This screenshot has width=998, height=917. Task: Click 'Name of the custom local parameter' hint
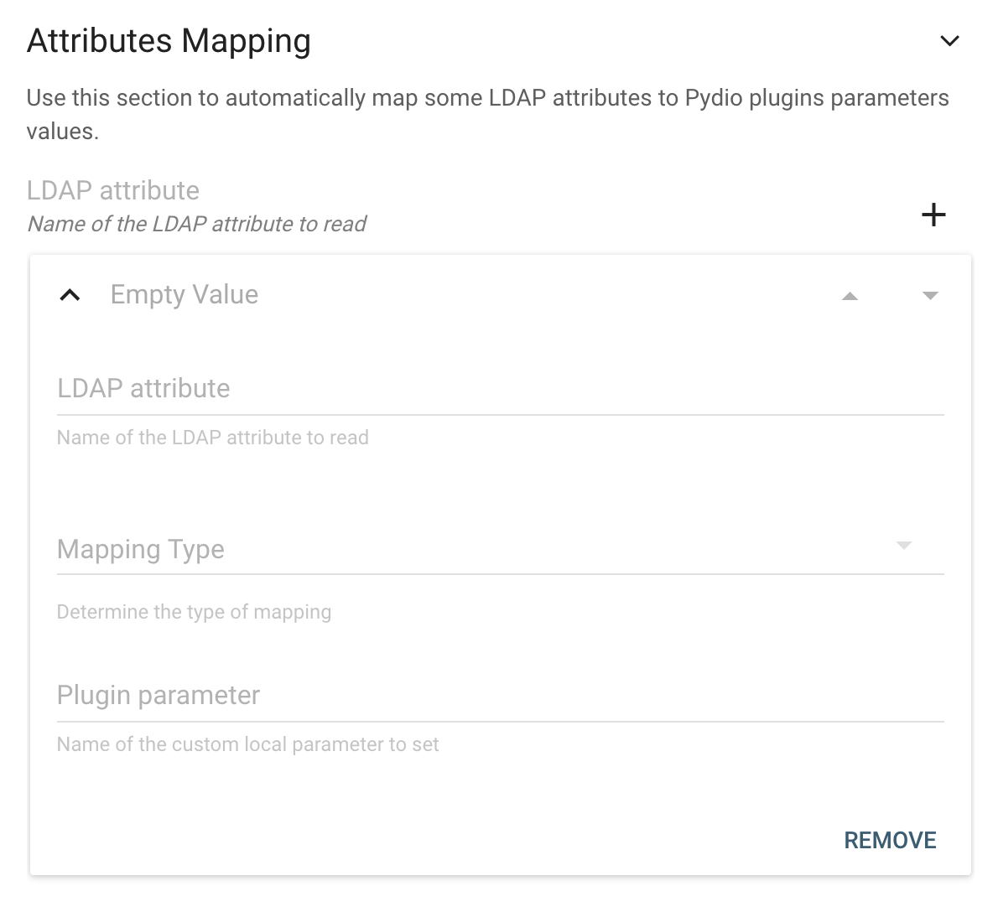[x=248, y=744]
